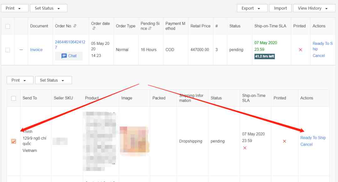This screenshot has width=338, height=182.
Task: Collapse the order row with the minus icon
Action: point(21,50)
